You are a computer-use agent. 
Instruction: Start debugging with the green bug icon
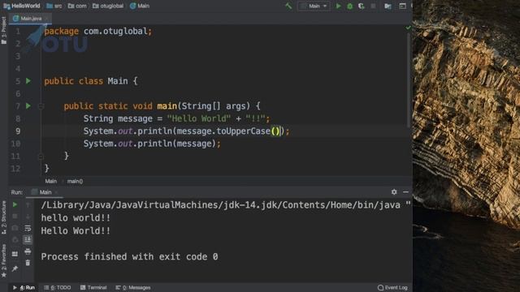pyautogui.click(x=350, y=6)
